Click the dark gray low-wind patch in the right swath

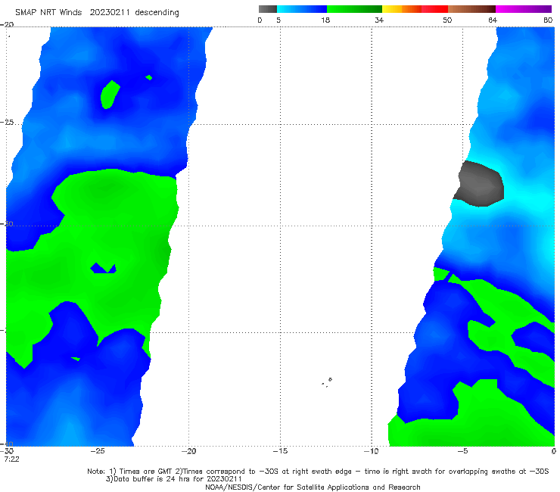[x=479, y=184]
